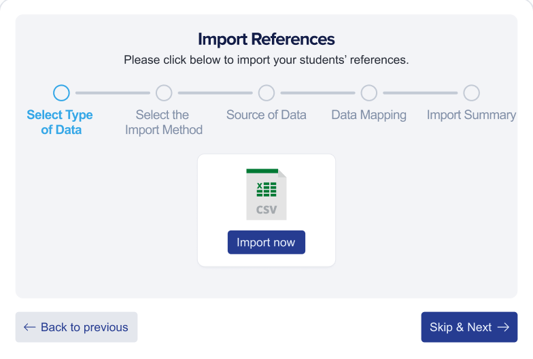Go back using the Back to previous button
This screenshot has height=359, width=533.
coord(76,327)
